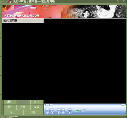Mute audio with the speaker icon
Viewport: 127px width, 118px height.
(x=70, y=111)
